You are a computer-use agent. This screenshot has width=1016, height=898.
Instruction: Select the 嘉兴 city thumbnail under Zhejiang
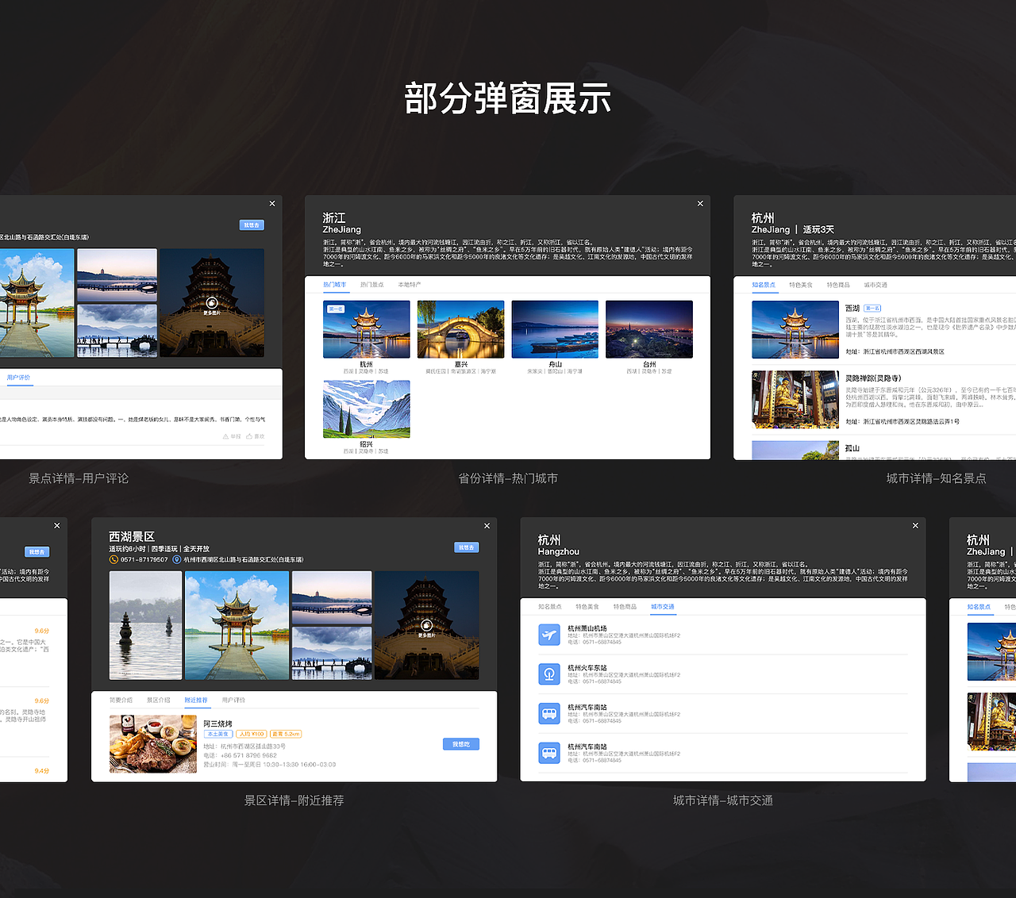tap(460, 328)
